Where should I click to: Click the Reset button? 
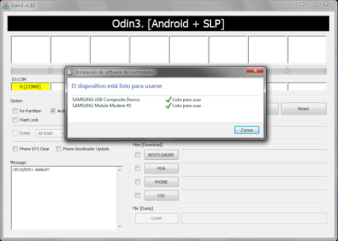click(x=304, y=109)
